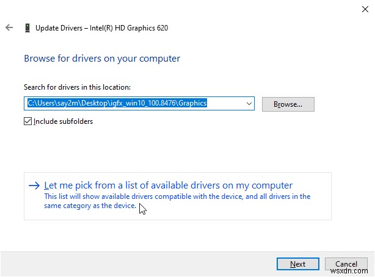The image size is (375, 277).
Task: Expand the driver location dropdown arrow
Action: (x=249, y=104)
